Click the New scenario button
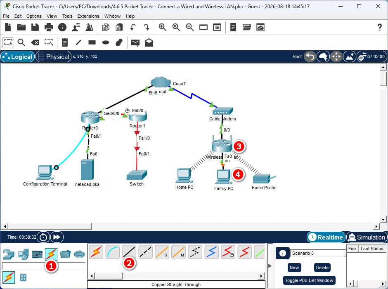 [x=294, y=268]
